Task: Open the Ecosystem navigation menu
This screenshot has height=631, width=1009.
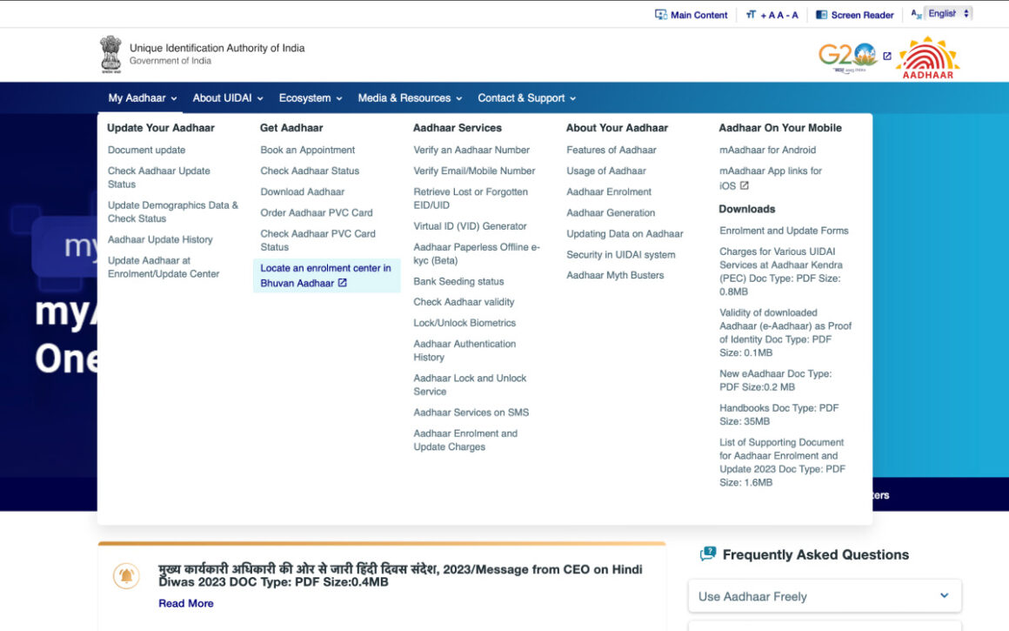Action: (311, 98)
